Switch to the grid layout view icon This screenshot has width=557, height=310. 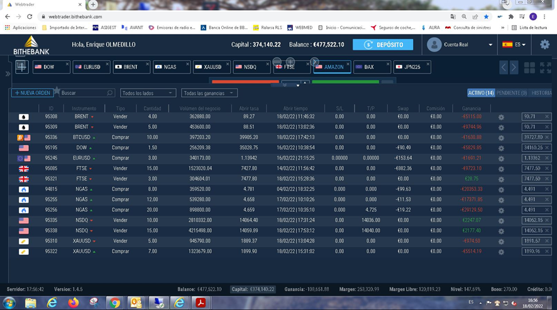tap(529, 67)
